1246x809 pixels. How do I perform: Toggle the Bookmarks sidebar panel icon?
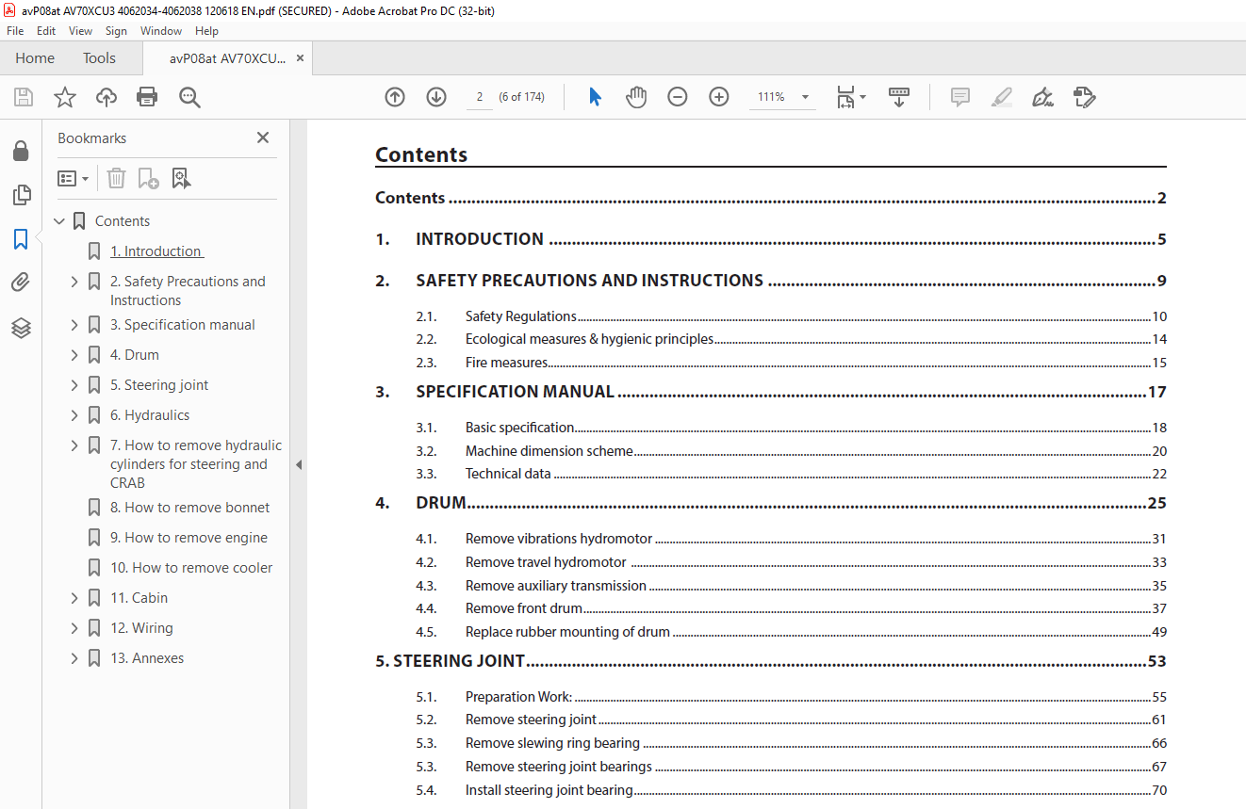(21, 239)
